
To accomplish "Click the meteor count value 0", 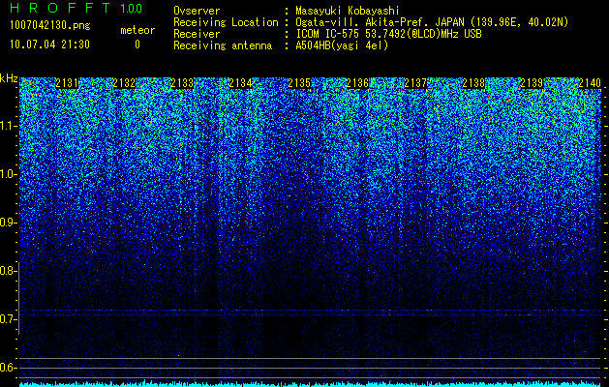I will click(137, 45).
